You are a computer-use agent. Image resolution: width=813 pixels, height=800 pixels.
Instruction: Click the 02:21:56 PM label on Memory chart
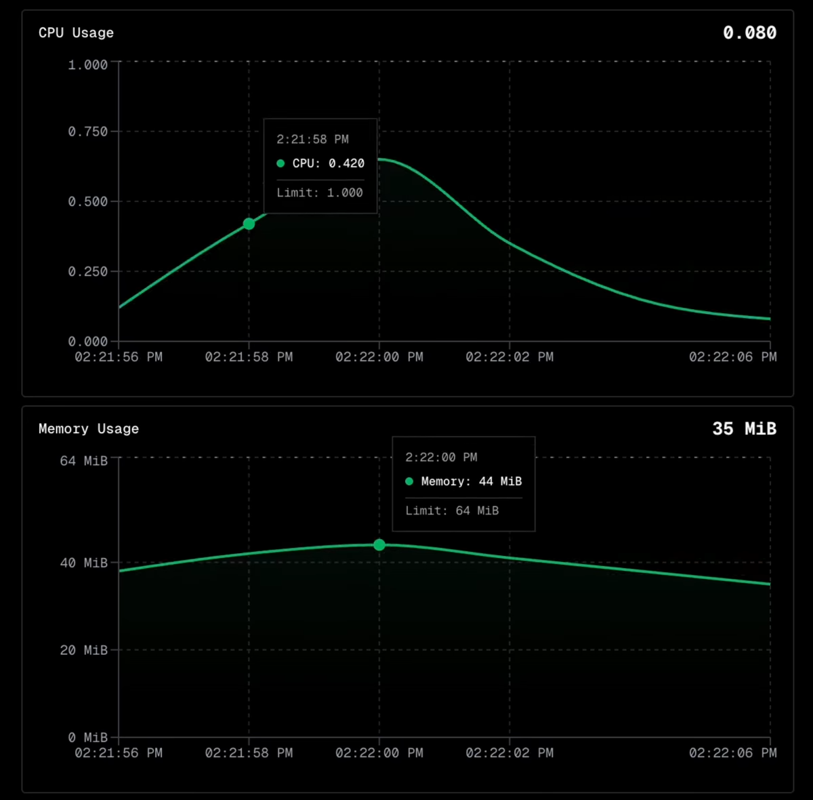click(119, 753)
